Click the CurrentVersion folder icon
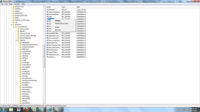This screenshot has height=112, width=200. click(16, 27)
